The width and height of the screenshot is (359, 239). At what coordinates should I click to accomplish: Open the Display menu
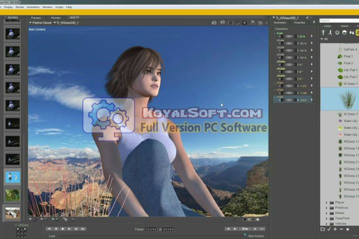[x=8, y=7]
